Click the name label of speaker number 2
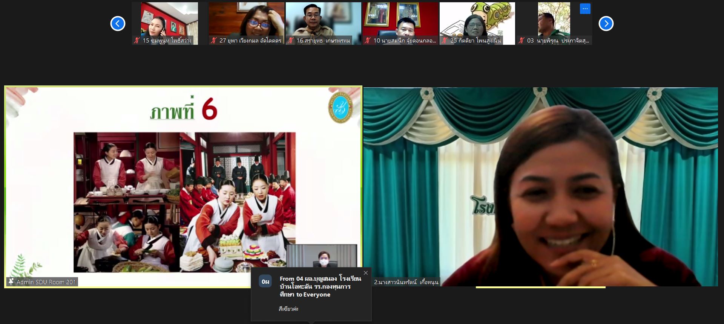Viewport: 724px width, 324px height. coord(406,282)
